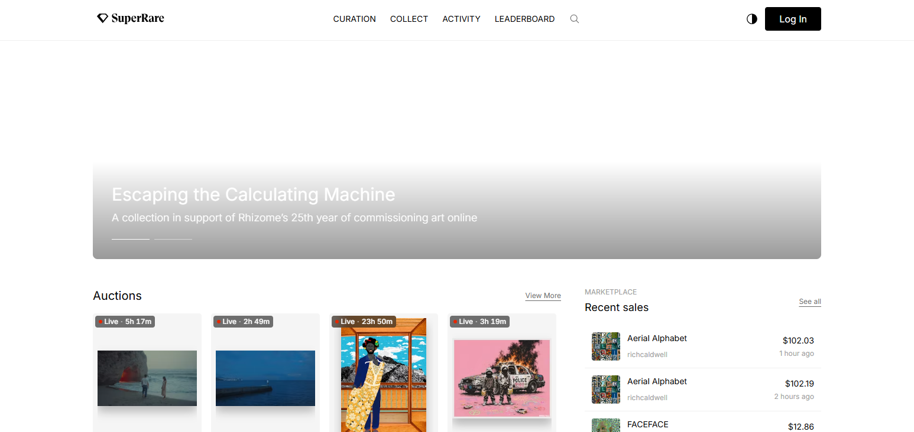Open richcaldwell profile on the $102.03 sale
The width and height of the screenshot is (914, 432).
point(647,355)
